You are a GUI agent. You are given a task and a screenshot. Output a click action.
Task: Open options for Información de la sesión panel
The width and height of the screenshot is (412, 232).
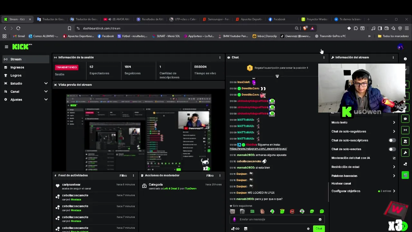[x=220, y=57]
